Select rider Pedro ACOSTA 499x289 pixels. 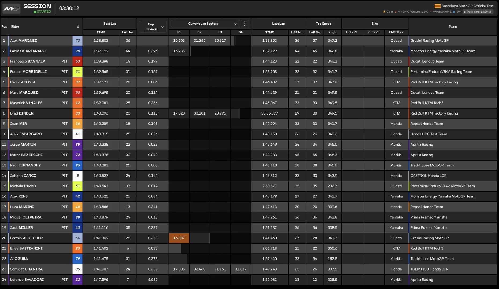(23, 82)
